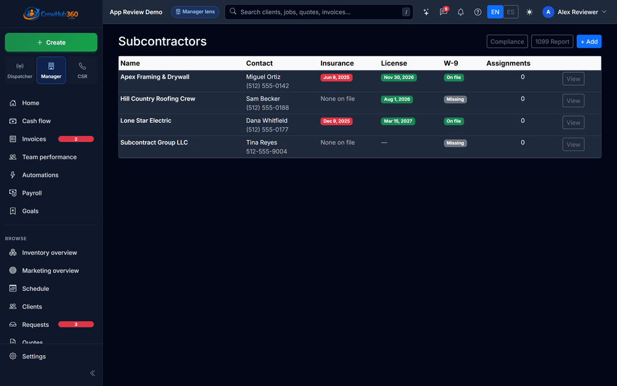Open Settings in sidebar
Viewport: 617px width, 386px height.
point(51,356)
